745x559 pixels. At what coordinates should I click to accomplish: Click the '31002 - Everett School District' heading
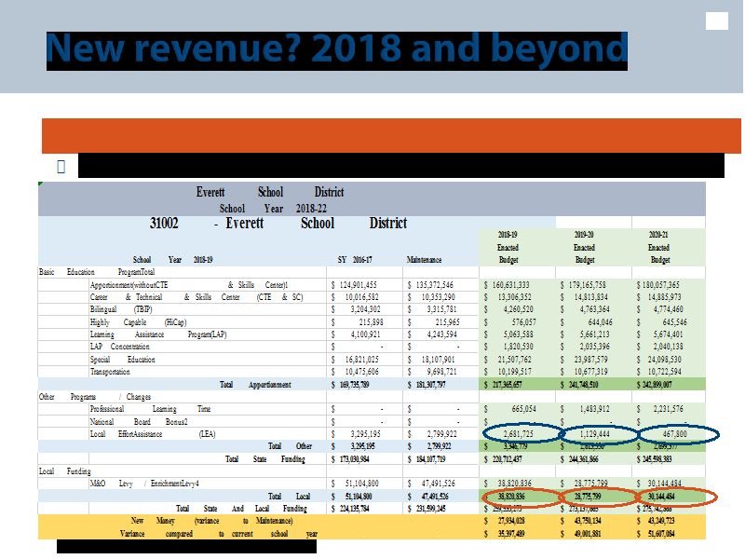[x=278, y=223]
